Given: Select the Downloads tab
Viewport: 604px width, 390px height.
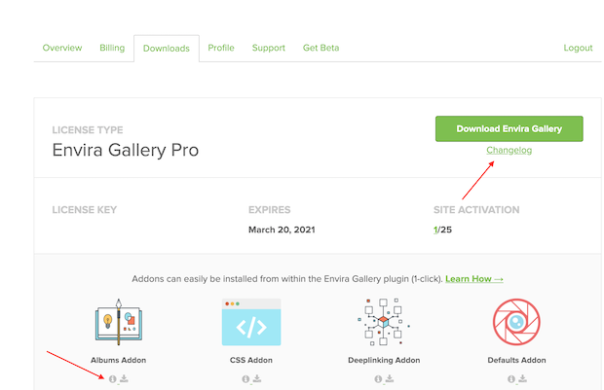Looking at the screenshot, I should (166, 49).
